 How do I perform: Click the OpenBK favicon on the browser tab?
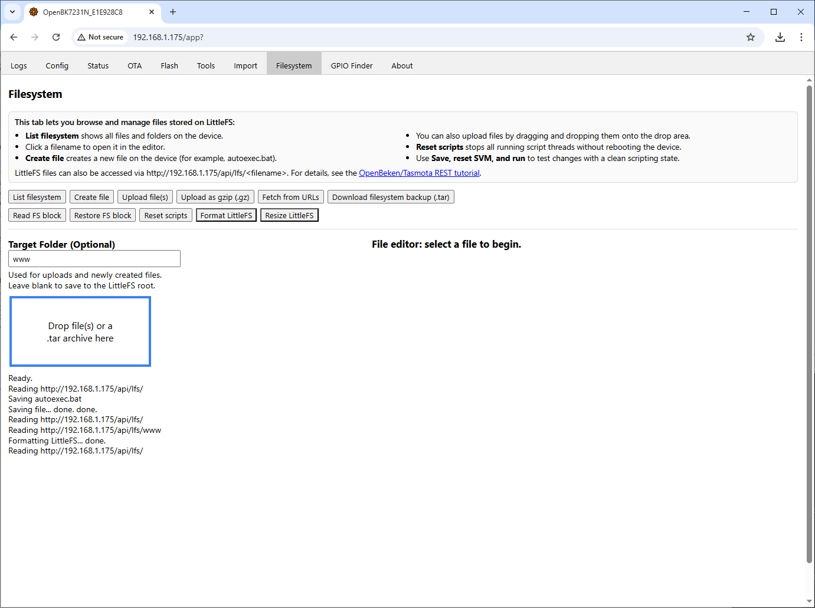34,12
